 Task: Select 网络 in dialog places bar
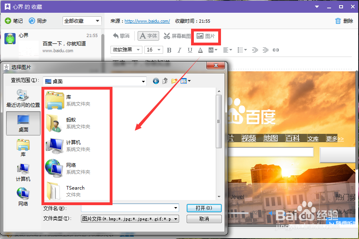tap(23, 197)
